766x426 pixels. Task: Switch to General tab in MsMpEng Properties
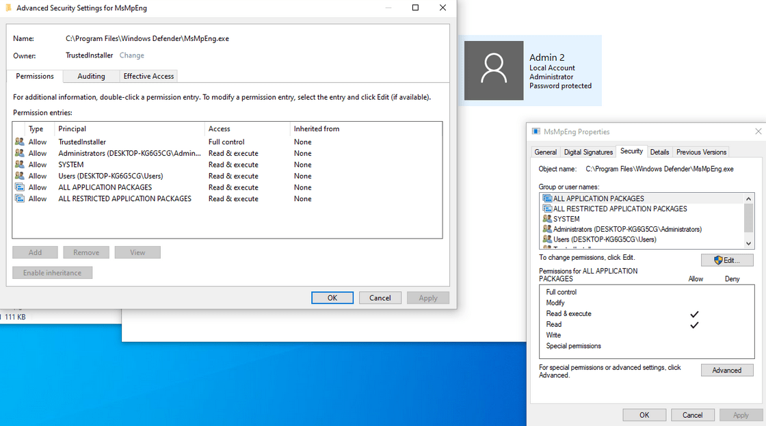coord(545,152)
